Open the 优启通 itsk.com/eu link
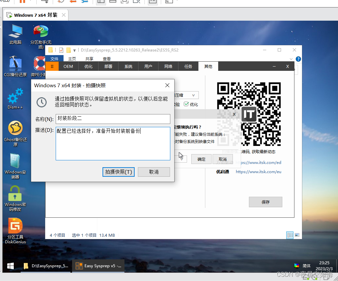Image resolution: width=338 pixels, height=281 pixels. click(258, 171)
